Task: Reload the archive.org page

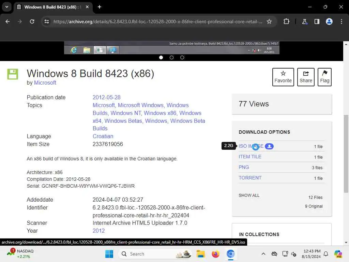Action: pos(32,21)
